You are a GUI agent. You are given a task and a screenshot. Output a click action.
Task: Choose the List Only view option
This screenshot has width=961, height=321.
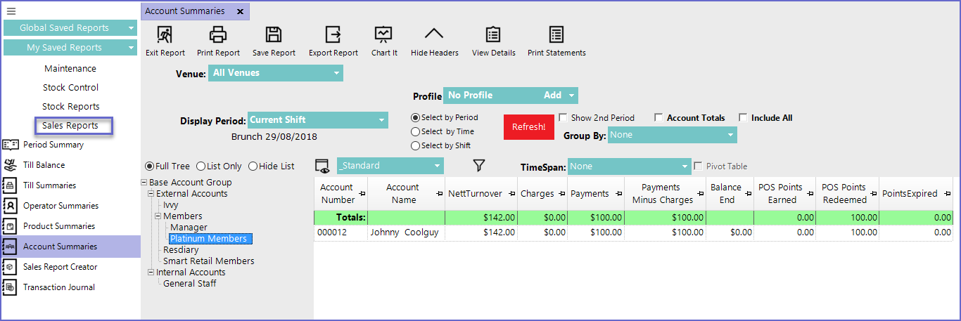[x=201, y=166]
